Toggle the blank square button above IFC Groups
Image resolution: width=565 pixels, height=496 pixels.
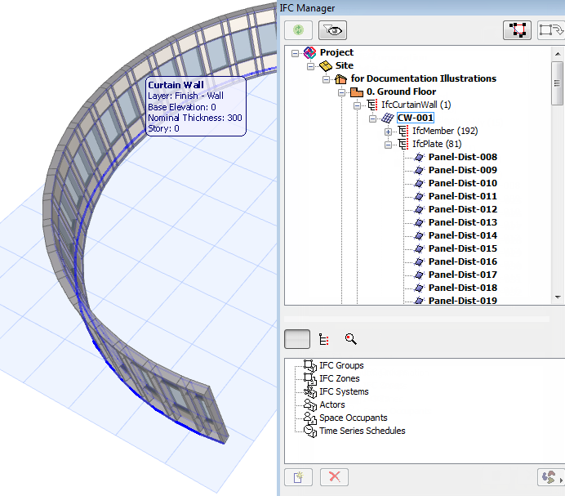297,338
